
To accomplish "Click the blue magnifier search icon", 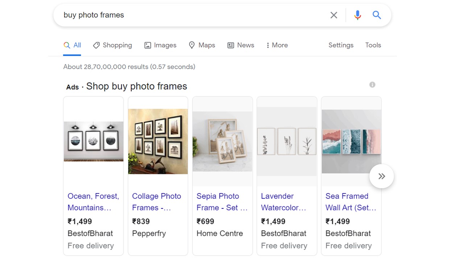I will 377,15.
